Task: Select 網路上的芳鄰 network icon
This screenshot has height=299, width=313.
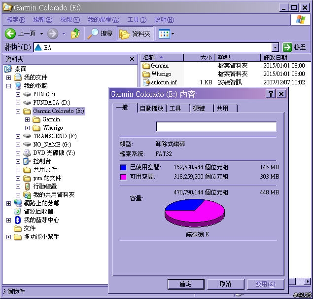Action: pyautogui.click(x=18, y=203)
